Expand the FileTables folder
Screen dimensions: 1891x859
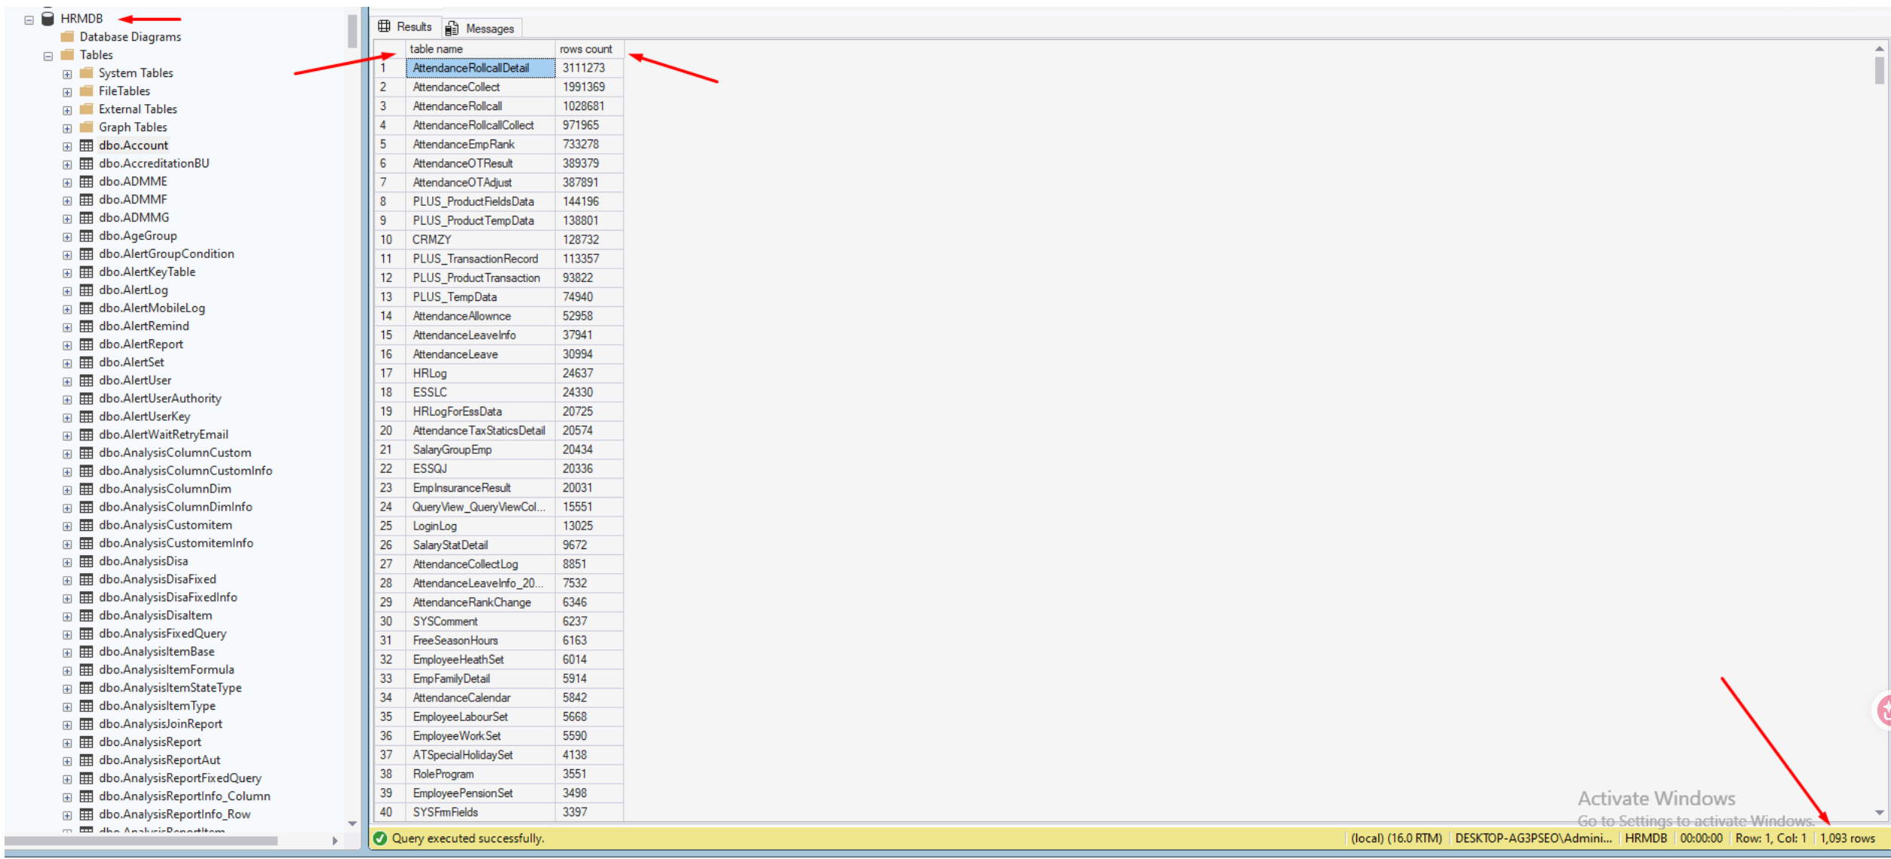point(67,92)
